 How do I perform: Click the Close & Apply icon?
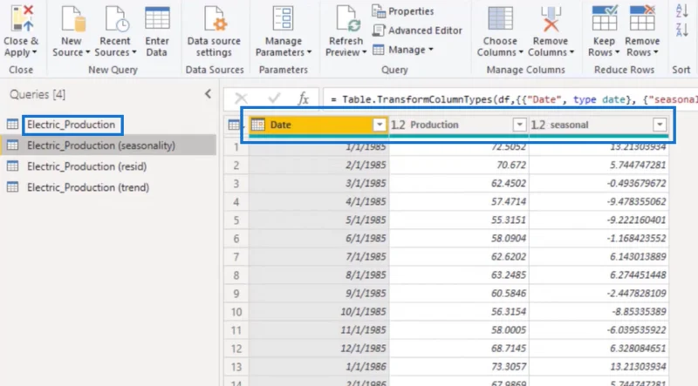tap(22, 18)
